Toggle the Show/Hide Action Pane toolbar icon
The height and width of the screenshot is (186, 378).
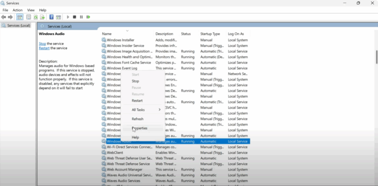coord(58,17)
